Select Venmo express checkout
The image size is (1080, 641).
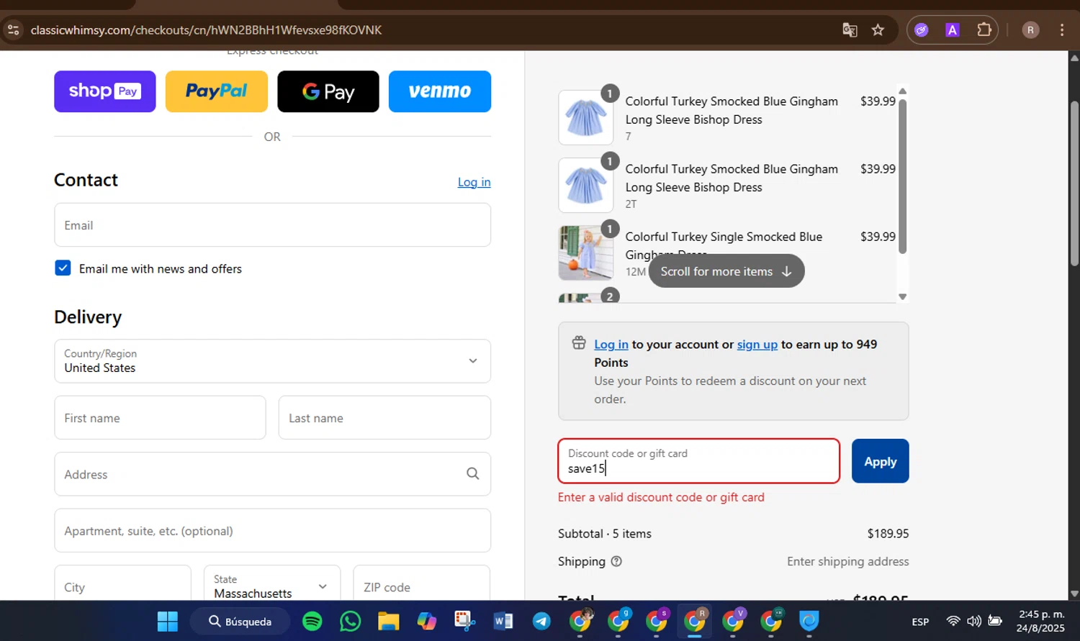click(440, 91)
